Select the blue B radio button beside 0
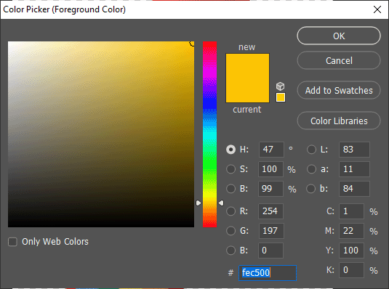 click(x=230, y=251)
